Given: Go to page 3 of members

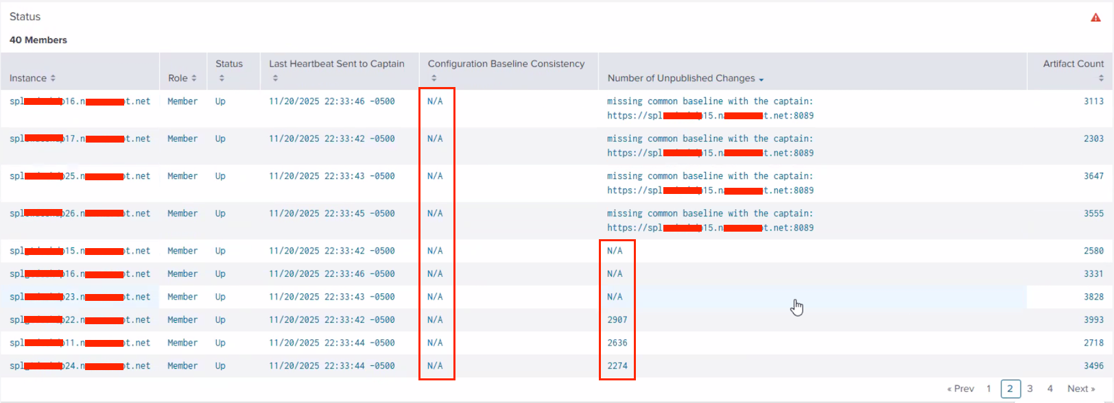Looking at the screenshot, I should click(x=1030, y=389).
